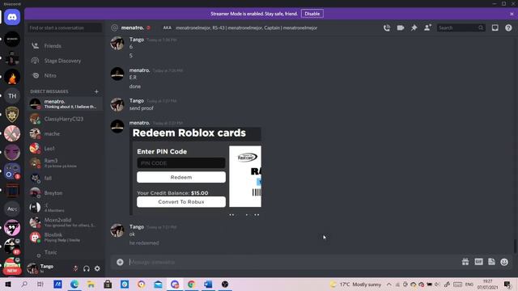
Task: Show pinned messages icon
Action: pyautogui.click(x=414, y=27)
